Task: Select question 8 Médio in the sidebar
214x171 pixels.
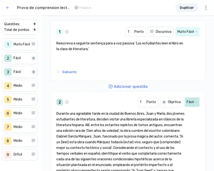Action: pyautogui.click(x=20, y=141)
